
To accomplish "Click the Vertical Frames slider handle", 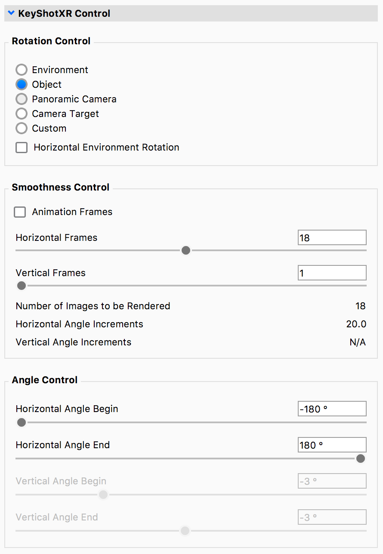I will 21,286.
